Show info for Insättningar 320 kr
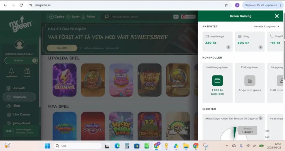The height and width of the screenshot is (151, 285). pyautogui.click(x=228, y=47)
